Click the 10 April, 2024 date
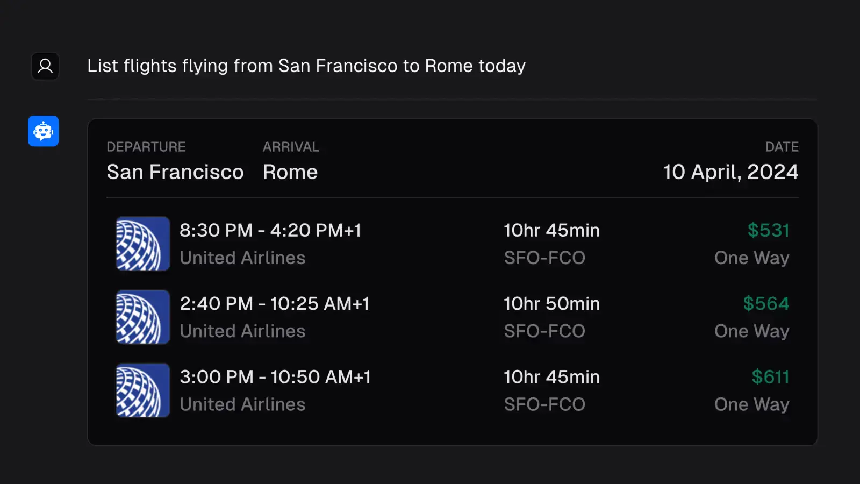The width and height of the screenshot is (860, 484). pos(730,172)
